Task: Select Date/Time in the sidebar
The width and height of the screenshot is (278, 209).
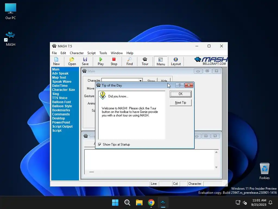Action: (x=60, y=86)
